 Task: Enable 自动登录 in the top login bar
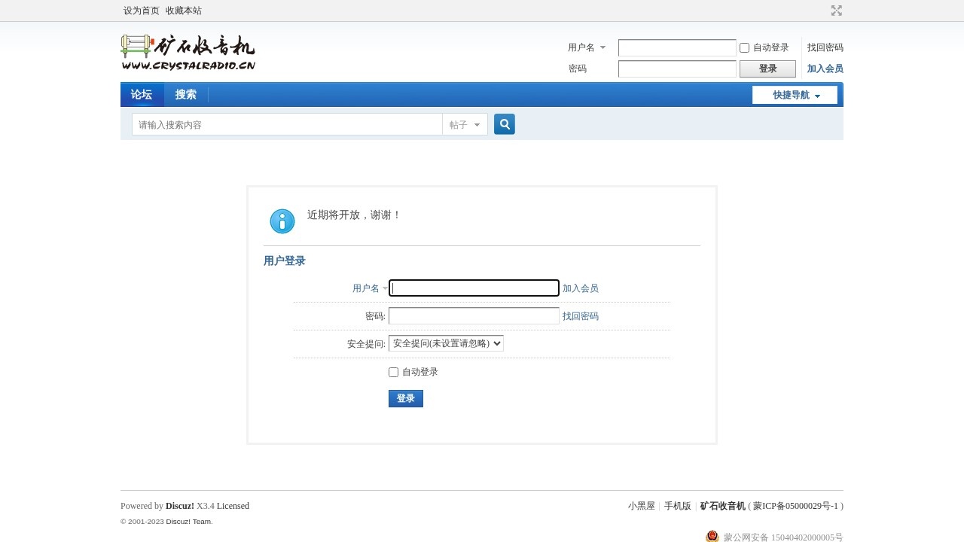pos(744,47)
